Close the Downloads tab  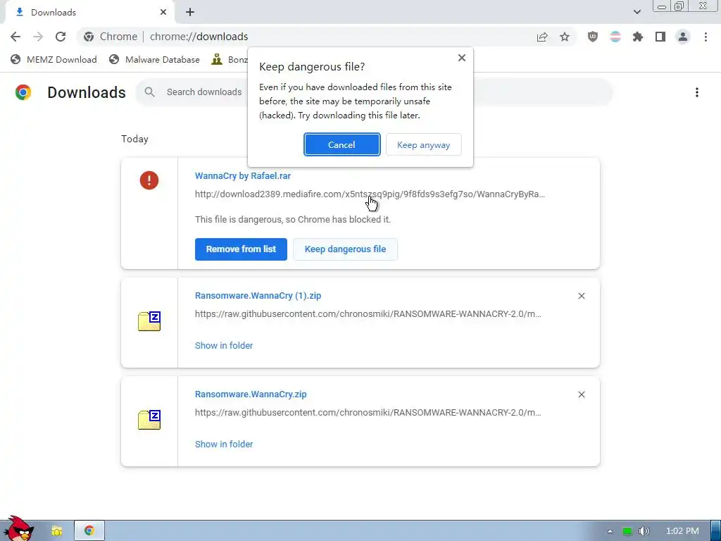coord(163,13)
